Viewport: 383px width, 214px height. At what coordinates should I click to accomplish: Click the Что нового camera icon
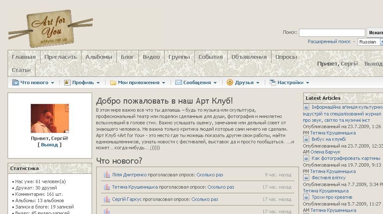click(16, 82)
